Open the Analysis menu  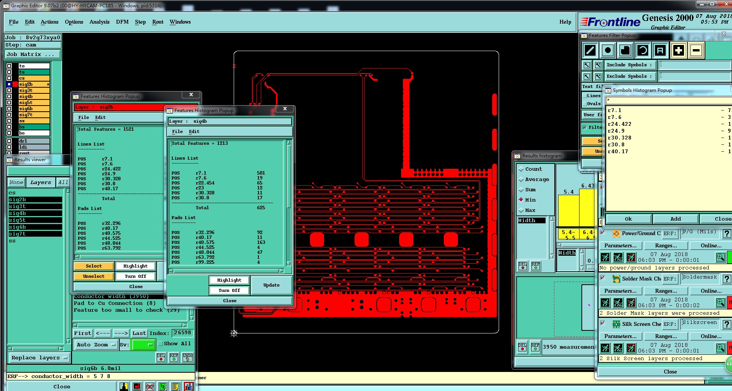(100, 22)
